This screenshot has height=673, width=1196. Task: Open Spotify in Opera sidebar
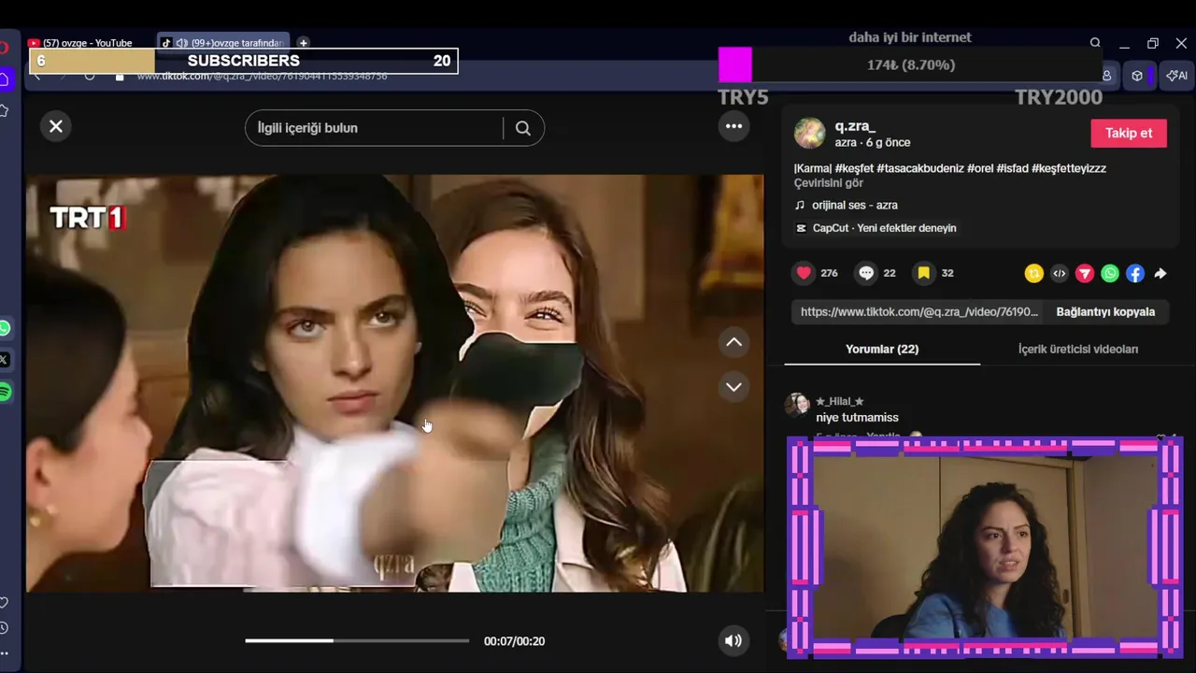tap(5, 393)
